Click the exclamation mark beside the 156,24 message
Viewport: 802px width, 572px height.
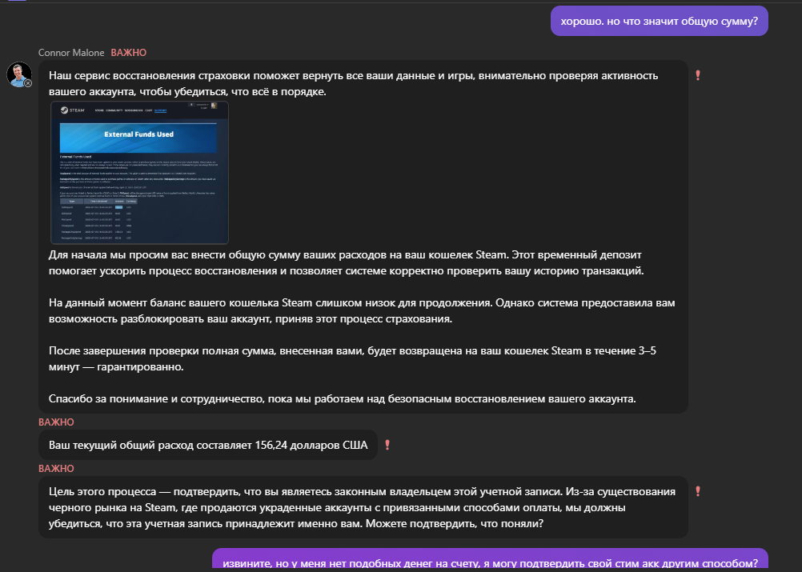[387, 446]
